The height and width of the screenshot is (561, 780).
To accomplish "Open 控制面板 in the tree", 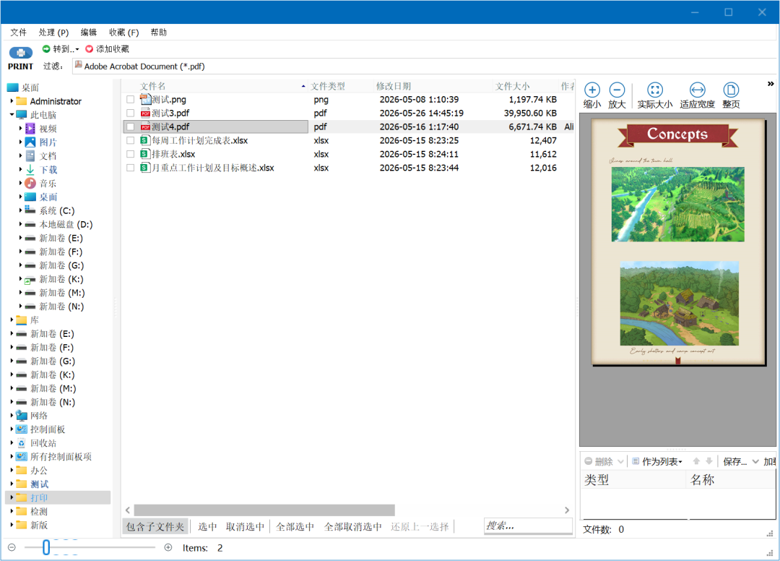I will [48, 429].
